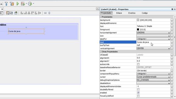
Task: Open editor button for toolTipText property
Action: point(172,45)
